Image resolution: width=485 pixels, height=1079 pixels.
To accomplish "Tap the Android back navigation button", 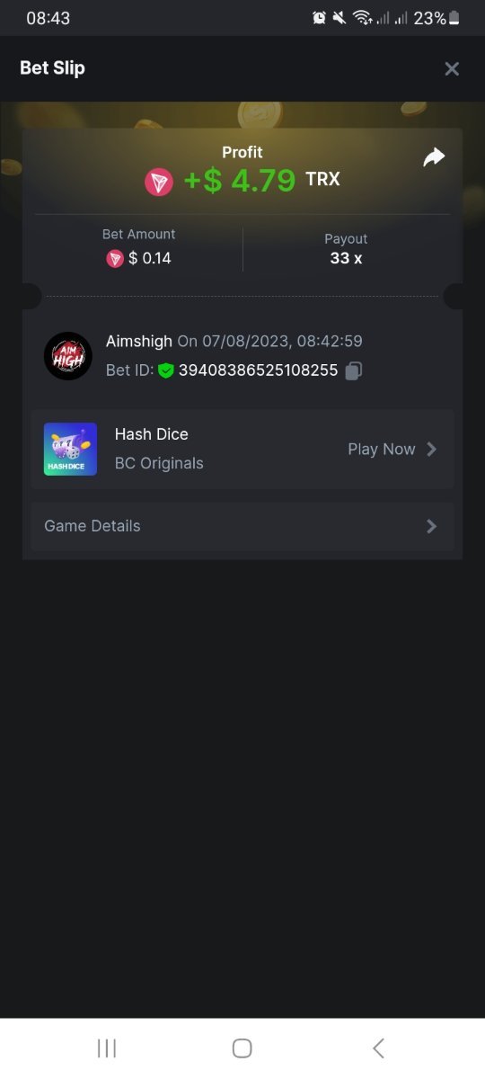I will [x=378, y=1048].
